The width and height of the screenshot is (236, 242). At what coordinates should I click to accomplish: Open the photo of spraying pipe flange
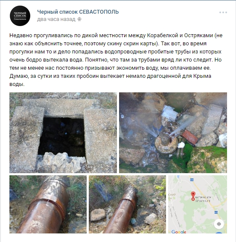(173, 133)
